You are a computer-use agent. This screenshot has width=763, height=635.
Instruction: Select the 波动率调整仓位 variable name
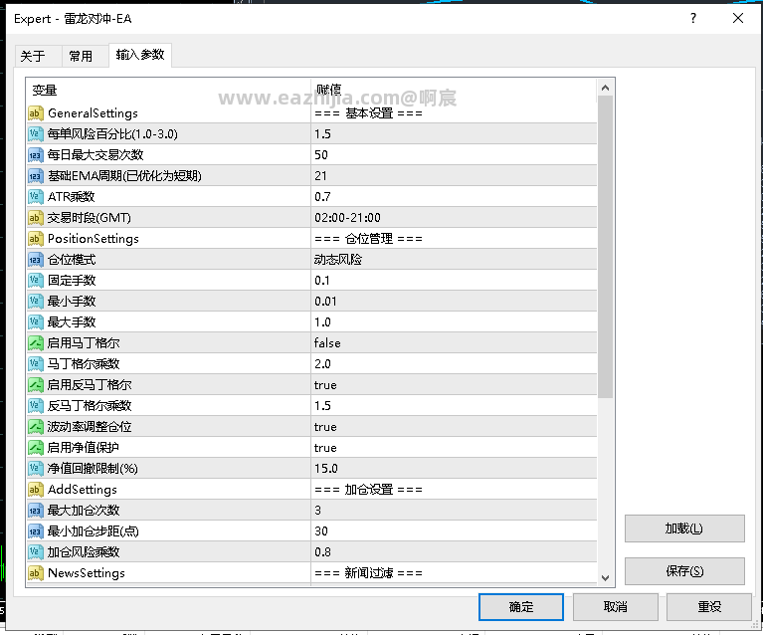point(90,427)
